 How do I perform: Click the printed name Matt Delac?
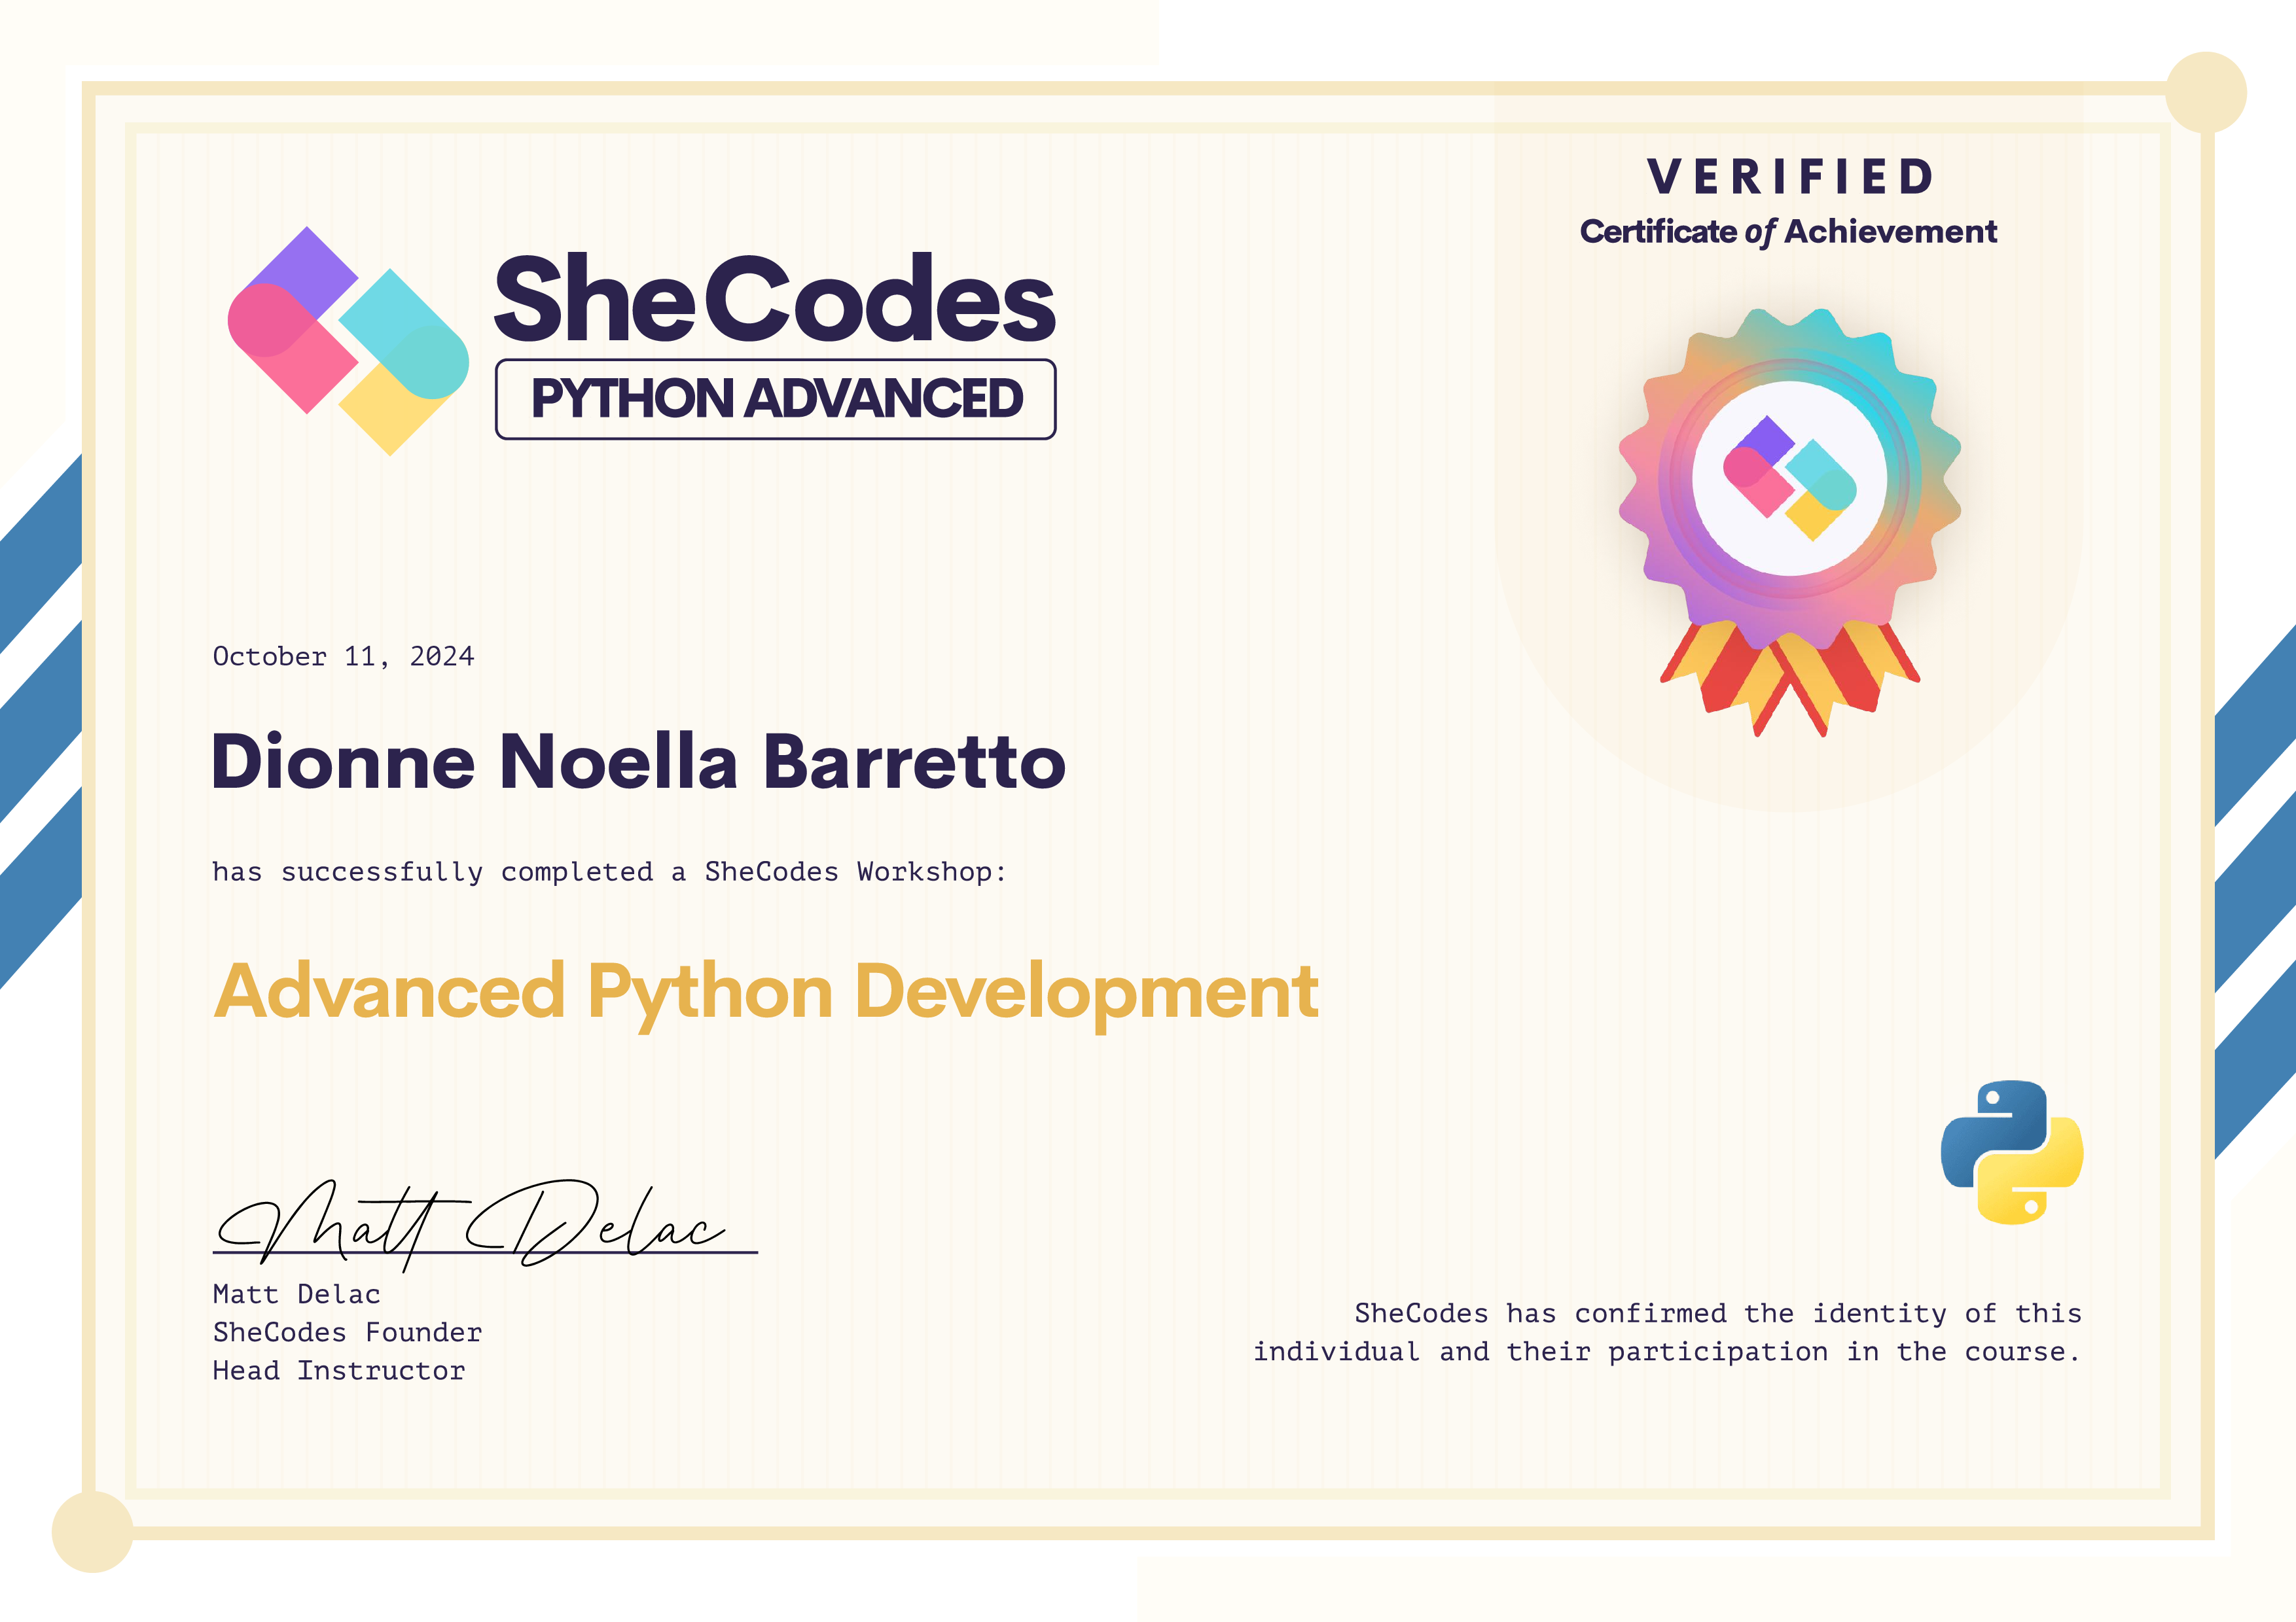pos(296,1294)
